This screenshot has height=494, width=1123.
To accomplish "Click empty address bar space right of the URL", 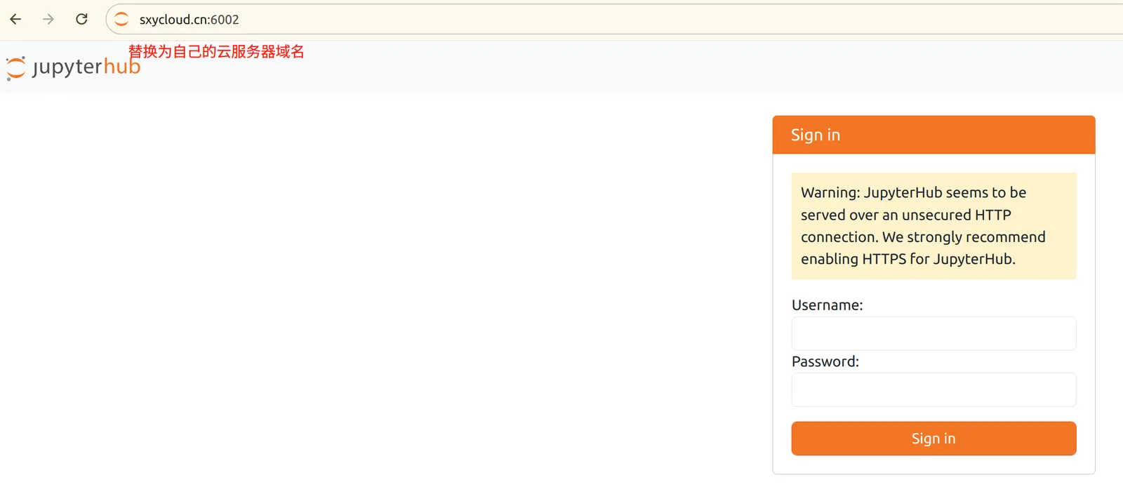I will tap(632, 20).
